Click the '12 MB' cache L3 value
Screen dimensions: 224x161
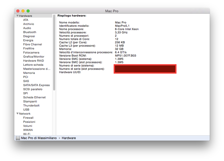click(x=119, y=46)
